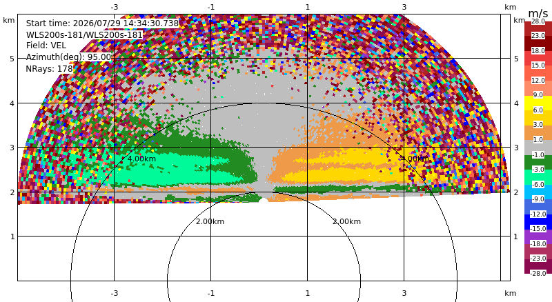Click the right 2.00km range ring label
This screenshot has height=302, width=552.
347,221
